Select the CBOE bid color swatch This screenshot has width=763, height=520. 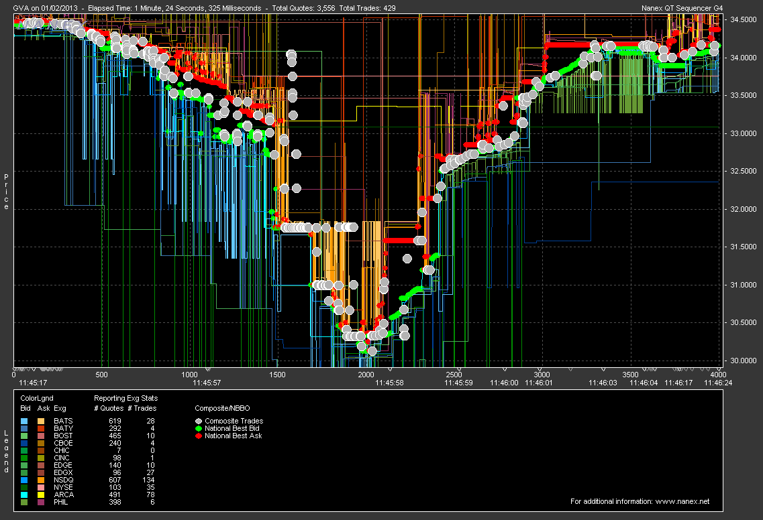(x=24, y=443)
